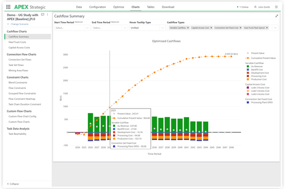Screen dimensions: 285x189
Task: Click the hamburger menu icon at top right
Action: pos(277,7)
